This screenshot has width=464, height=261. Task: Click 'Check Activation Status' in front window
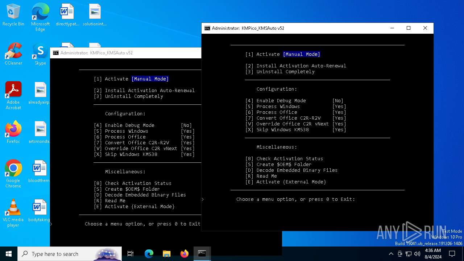[x=290, y=159]
